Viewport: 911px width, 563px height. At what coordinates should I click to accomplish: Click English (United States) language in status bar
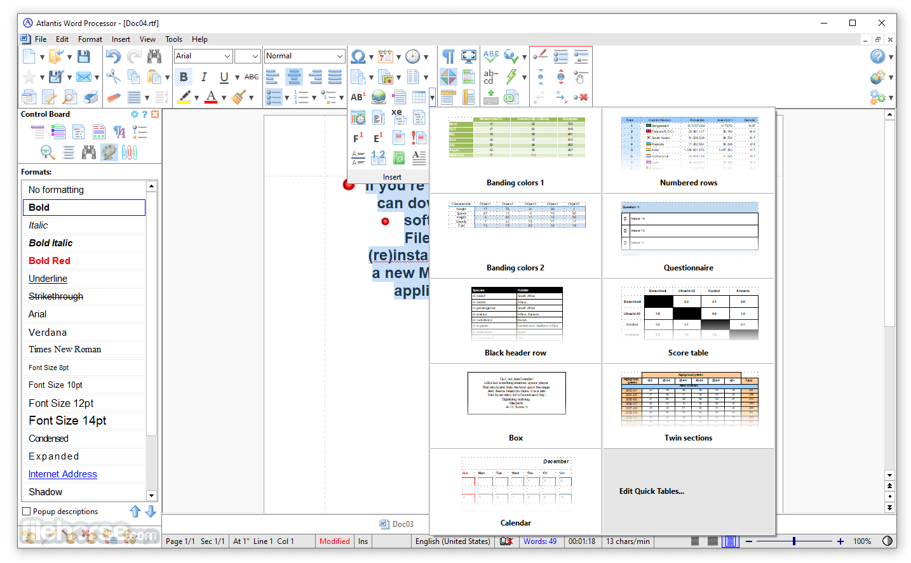click(452, 541)
